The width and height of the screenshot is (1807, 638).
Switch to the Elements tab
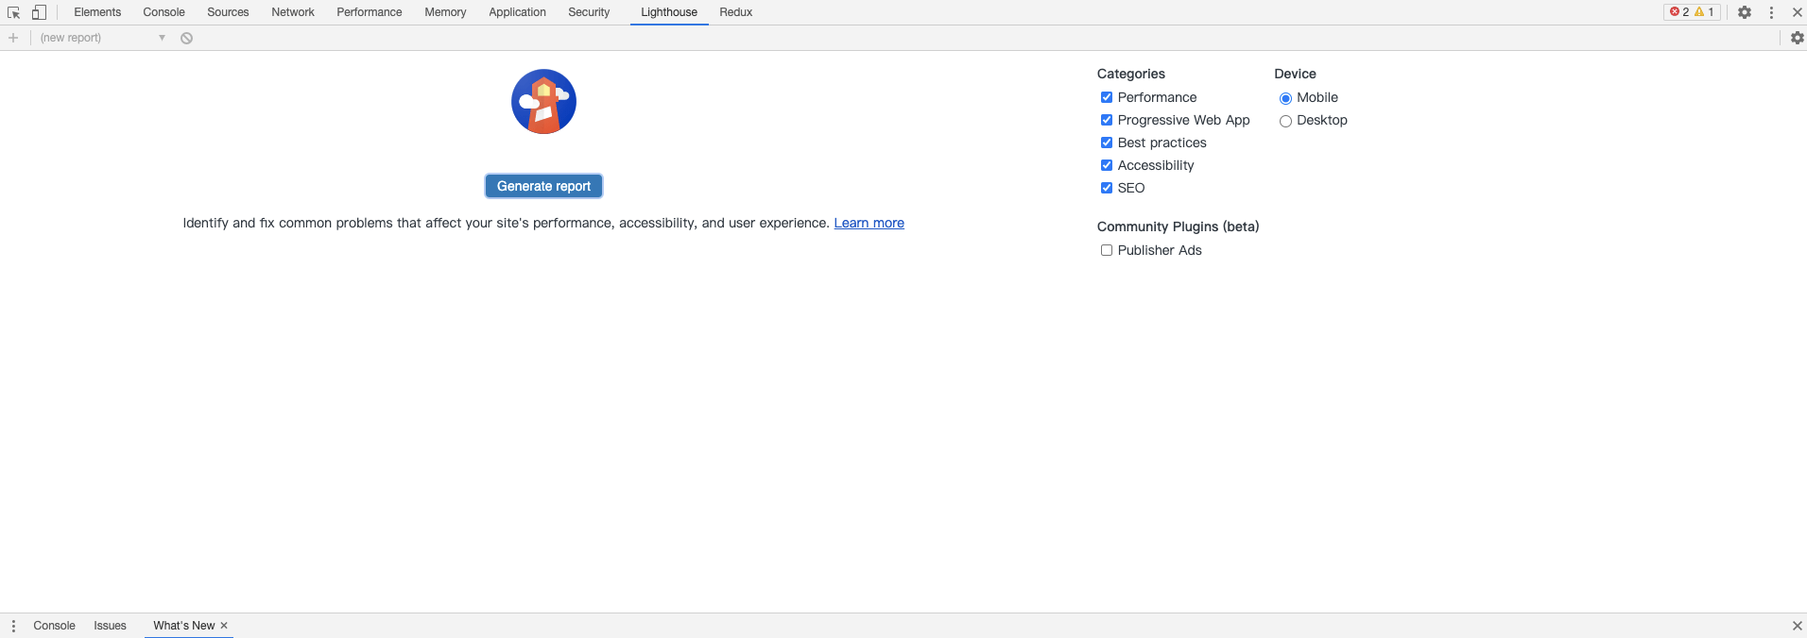click(x=97, y=12)
